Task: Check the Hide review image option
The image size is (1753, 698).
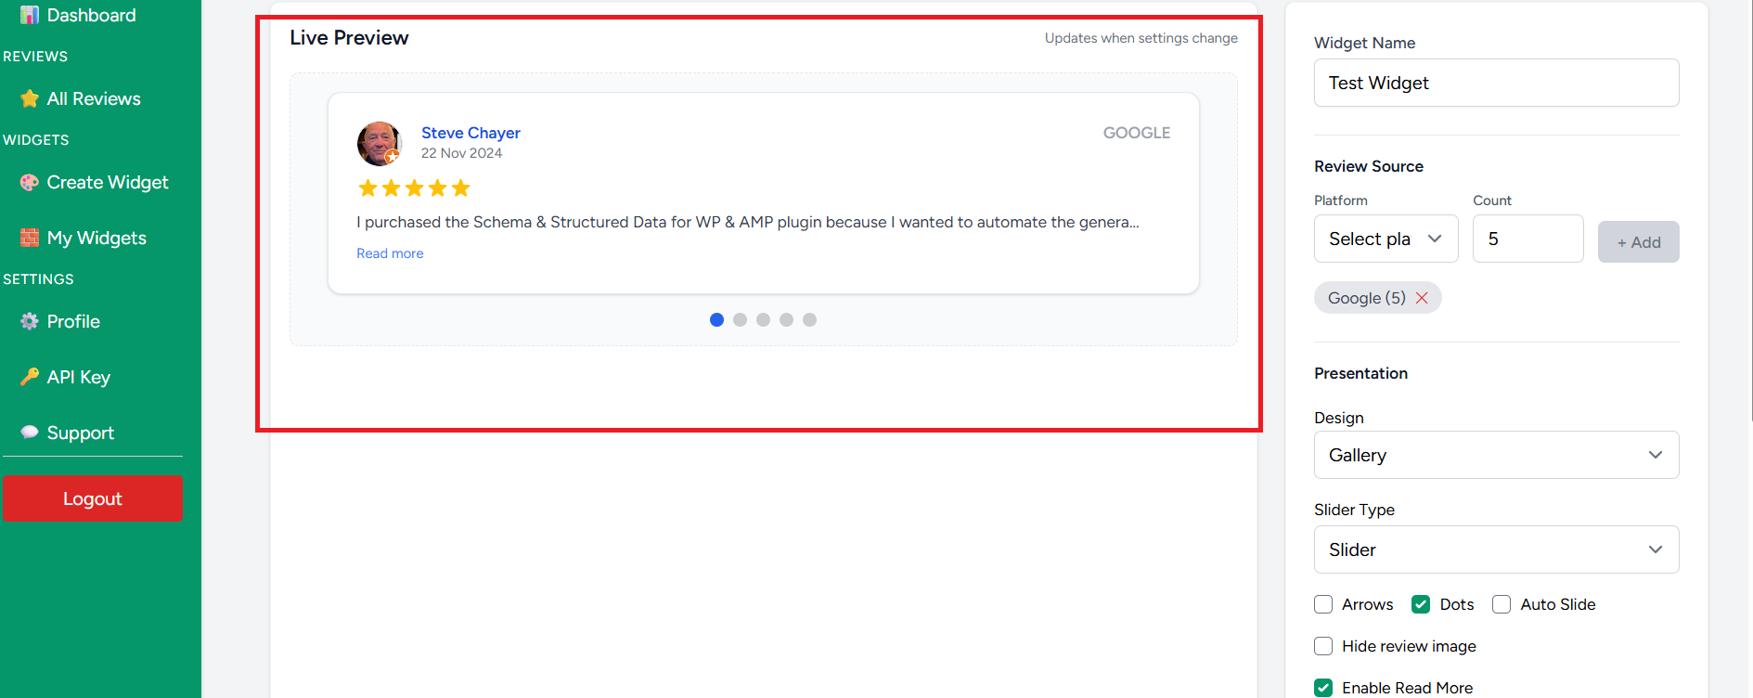Action: pyautogui.click(x=1323, y=646)
